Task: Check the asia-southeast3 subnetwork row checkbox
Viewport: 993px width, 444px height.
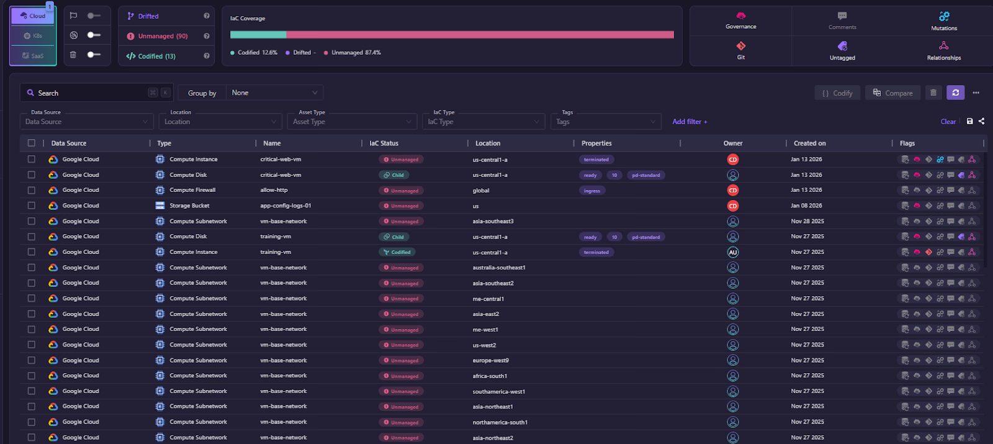Action: [x=32, y=221]
